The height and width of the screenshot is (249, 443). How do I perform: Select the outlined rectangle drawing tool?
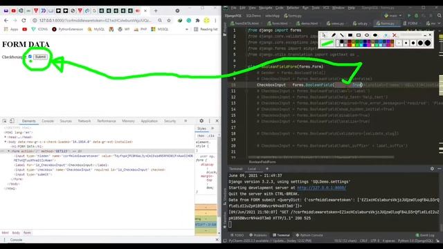click(x=359, y=35)
